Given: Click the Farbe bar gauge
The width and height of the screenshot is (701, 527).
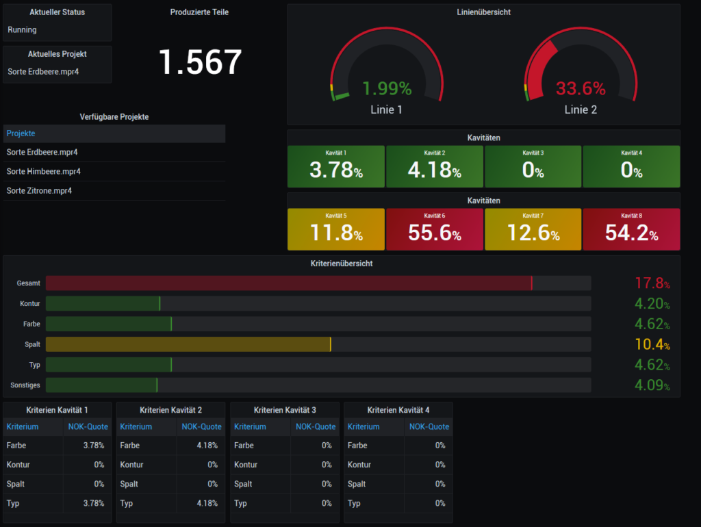Looking at the screenshot, I should (x=318, y=324).
